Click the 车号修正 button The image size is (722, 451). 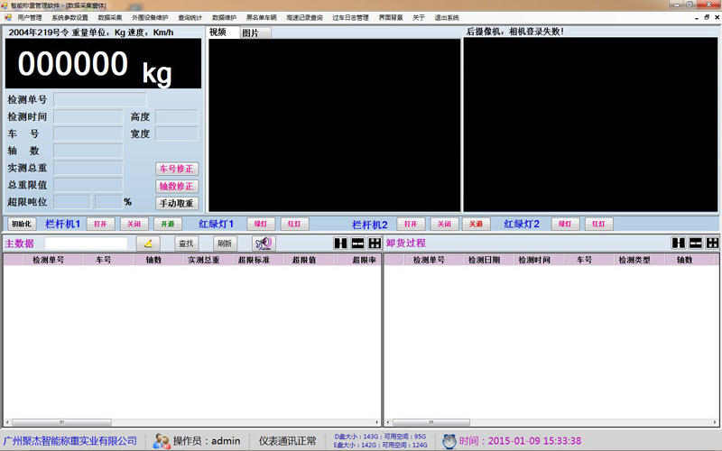[177, 169]
